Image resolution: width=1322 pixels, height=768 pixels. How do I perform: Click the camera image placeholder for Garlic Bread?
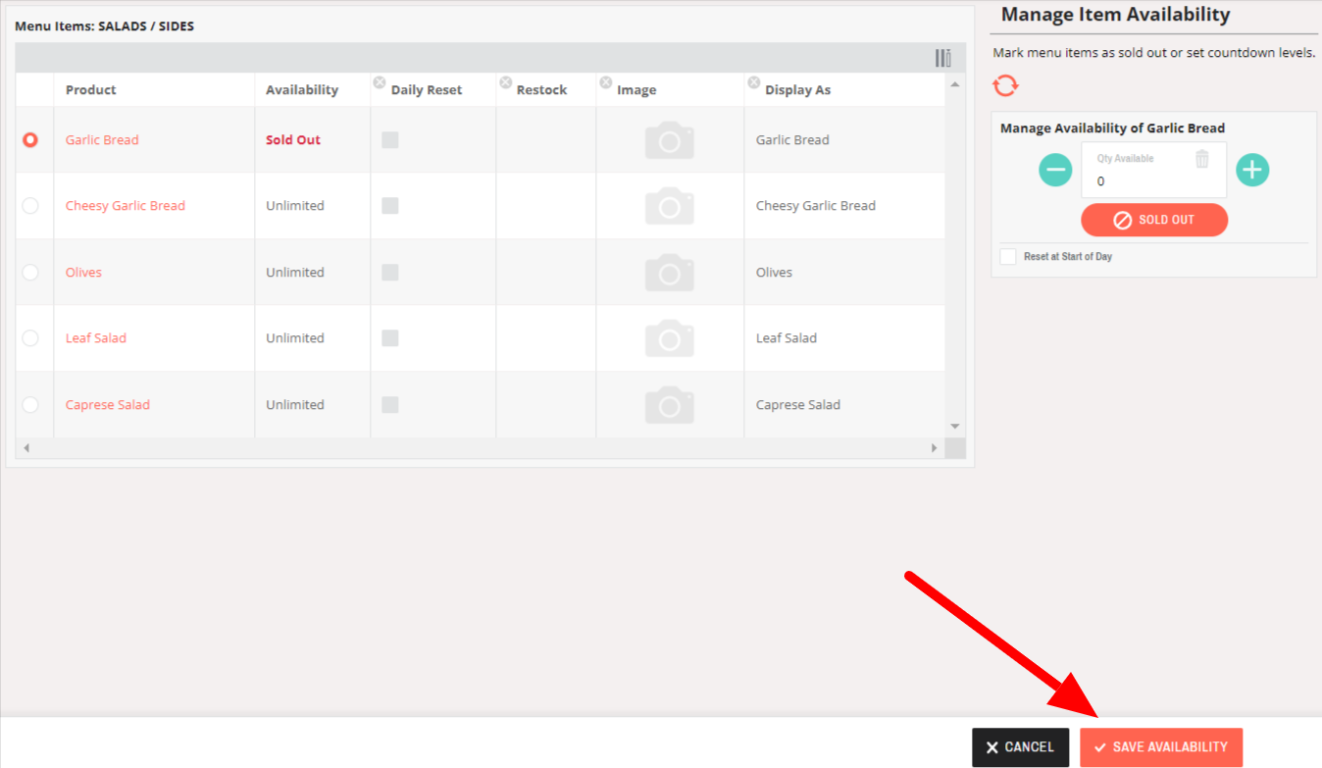[670, 140]
